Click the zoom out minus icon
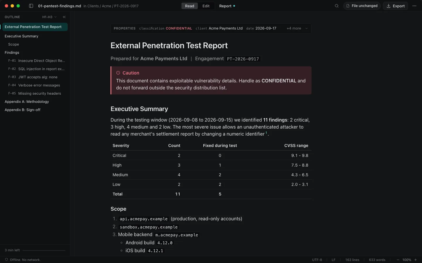The height and width of the screenshot is (263, 422). 398,260
